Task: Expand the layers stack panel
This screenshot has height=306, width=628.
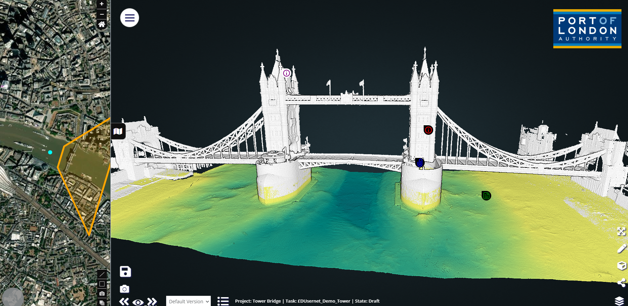Action: 619,301
